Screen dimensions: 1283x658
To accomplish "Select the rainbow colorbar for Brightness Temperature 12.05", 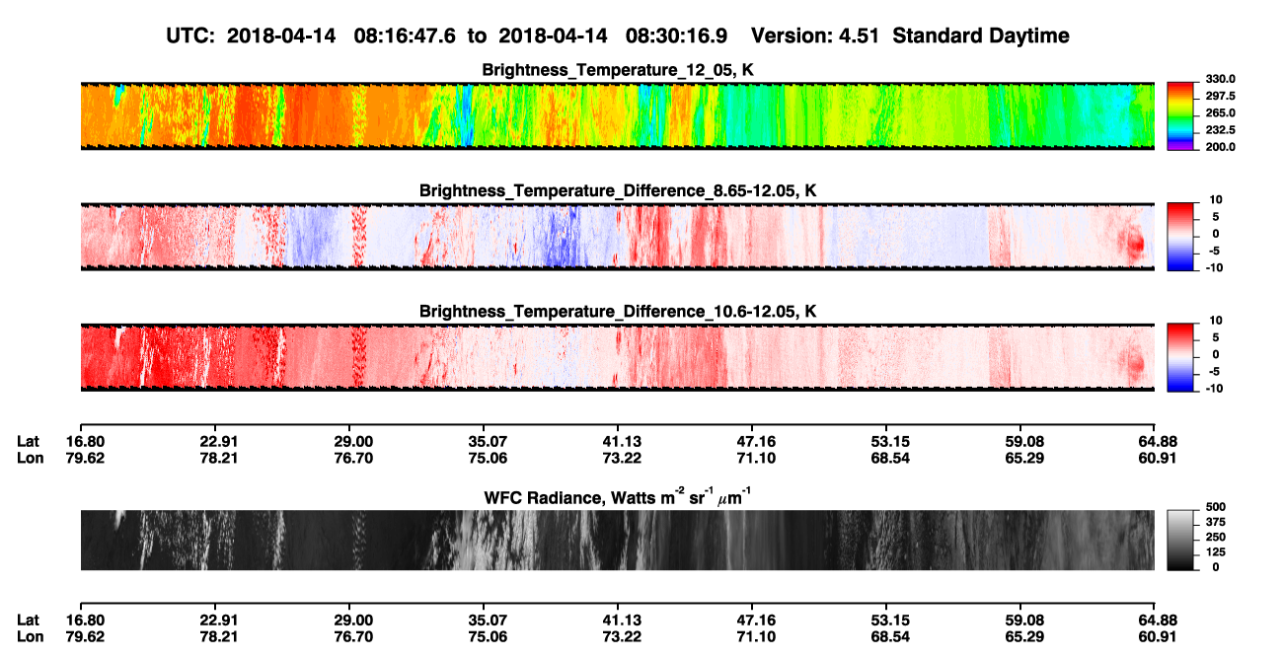I will pos(1181,115).
